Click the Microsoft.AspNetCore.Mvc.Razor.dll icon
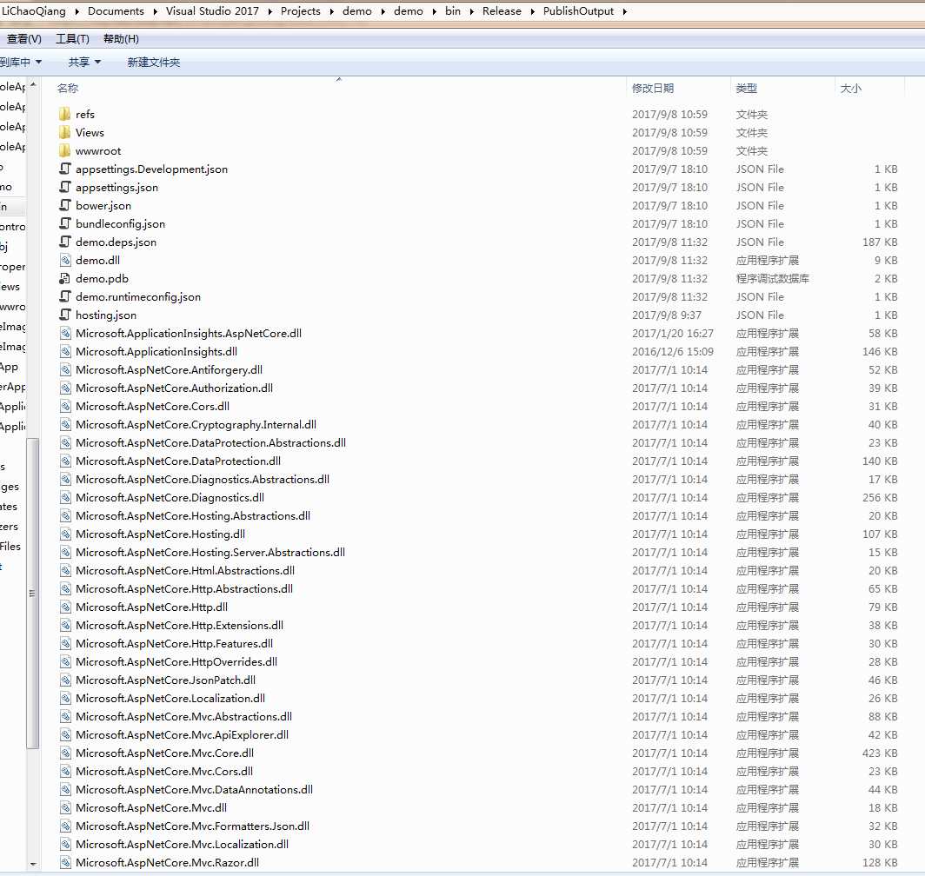925x876 pixels. (x=65, y=862)
